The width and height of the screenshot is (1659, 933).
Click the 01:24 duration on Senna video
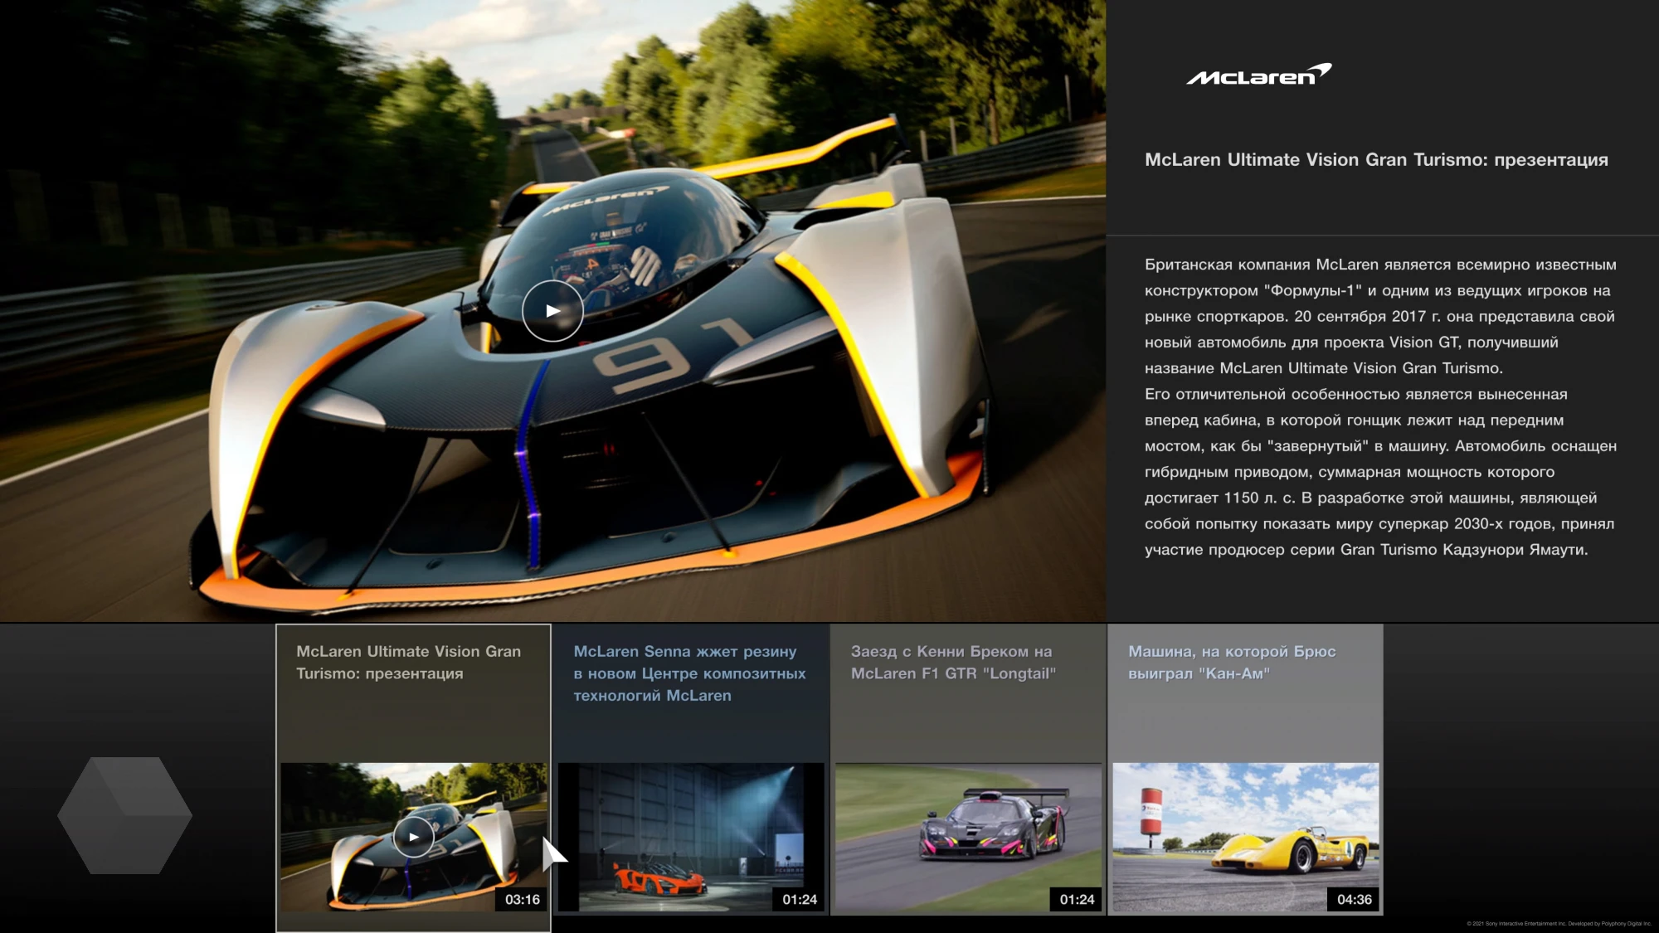click(x=800, y=899)
